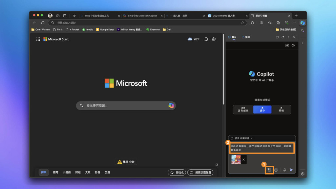
Task: Select 天氣 feed category
Action: [88, 172]
